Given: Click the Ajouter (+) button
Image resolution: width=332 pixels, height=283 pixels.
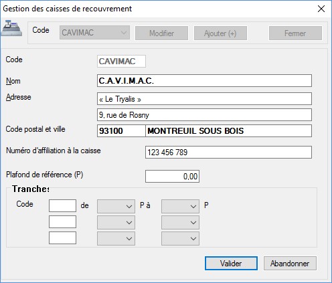Looking at the screenshot, I should tap(220, 33).
